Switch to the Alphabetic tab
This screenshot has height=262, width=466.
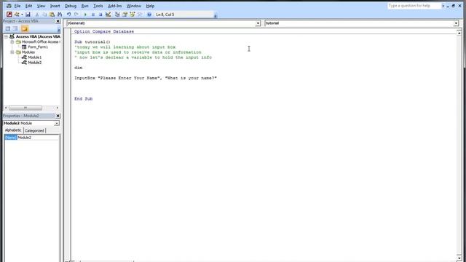tap(13, 130)
